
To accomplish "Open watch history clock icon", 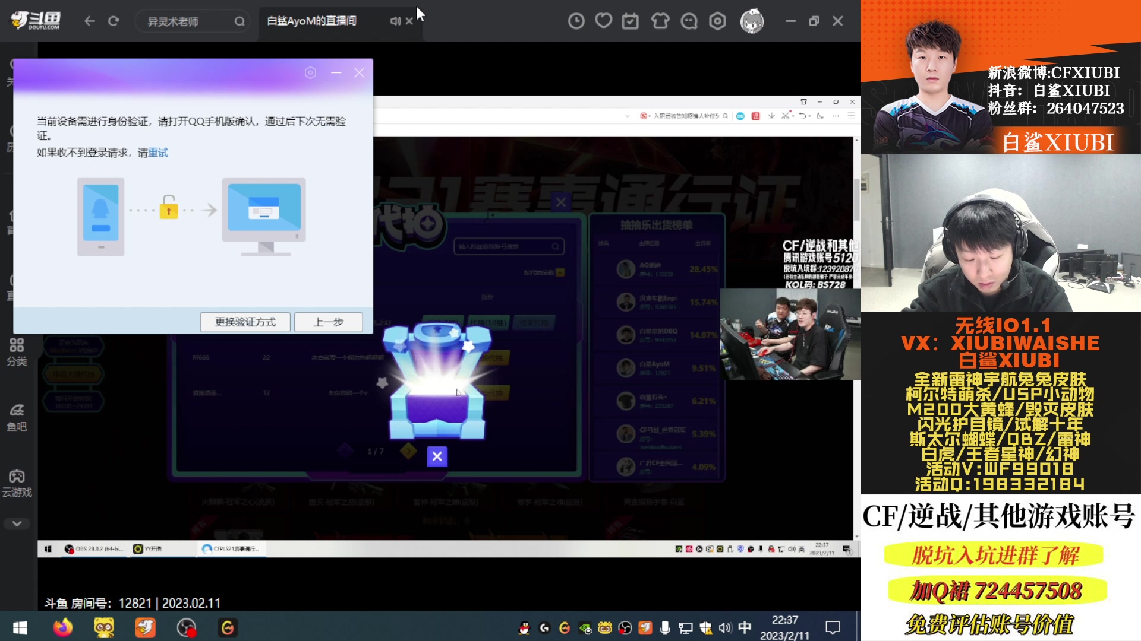I will tap(576, 21).
